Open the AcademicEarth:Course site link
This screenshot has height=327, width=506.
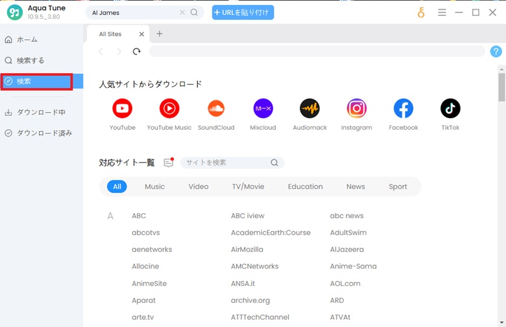point(271,232)
